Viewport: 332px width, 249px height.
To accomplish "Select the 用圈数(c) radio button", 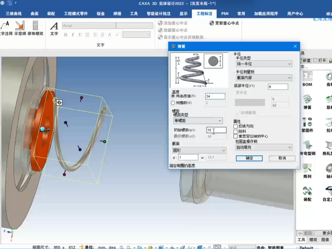I will click(x=173, y=103).
